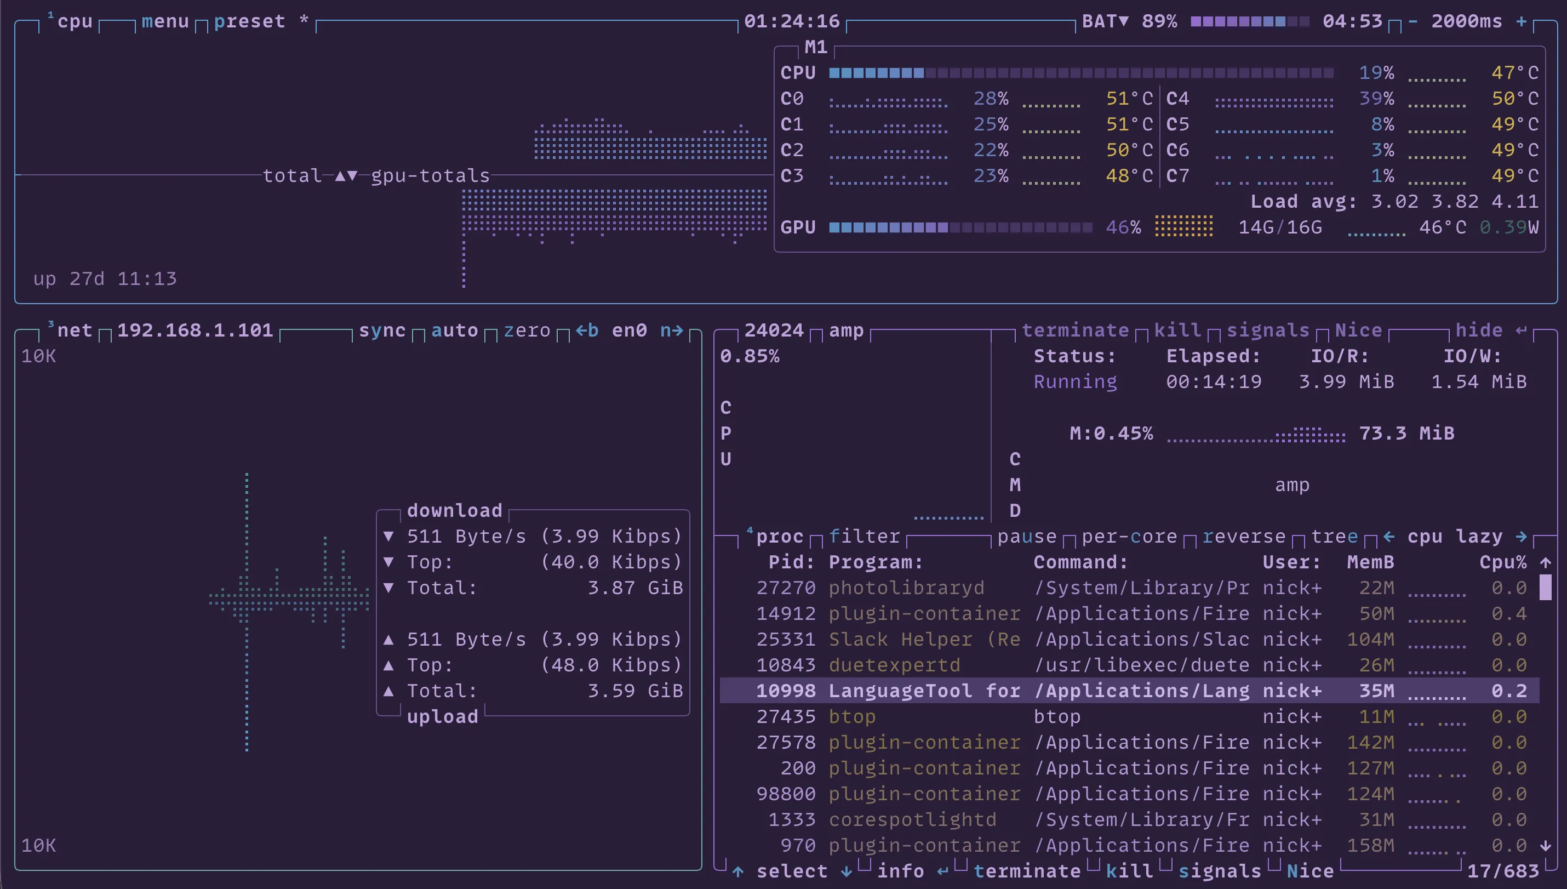The height and width of the screenshot is (889, 1567).
Task: Click the Running status text
Action: pos(1075,382)
